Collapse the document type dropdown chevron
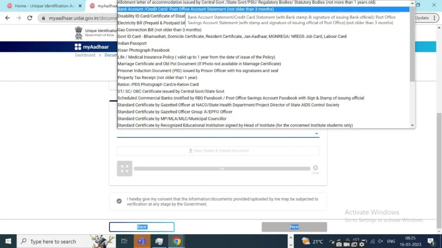This screenshot has width=442, height=248. (x=316, y=133)
